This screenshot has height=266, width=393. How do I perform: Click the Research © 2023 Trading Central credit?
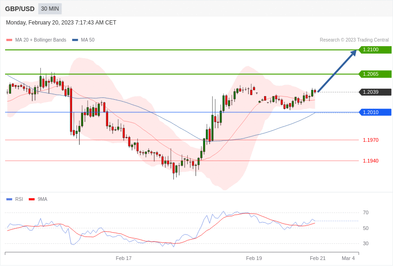coord(354,40)
